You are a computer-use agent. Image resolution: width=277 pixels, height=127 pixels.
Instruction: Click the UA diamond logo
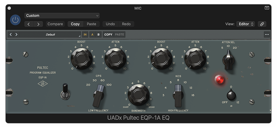[x=43, y=84]
